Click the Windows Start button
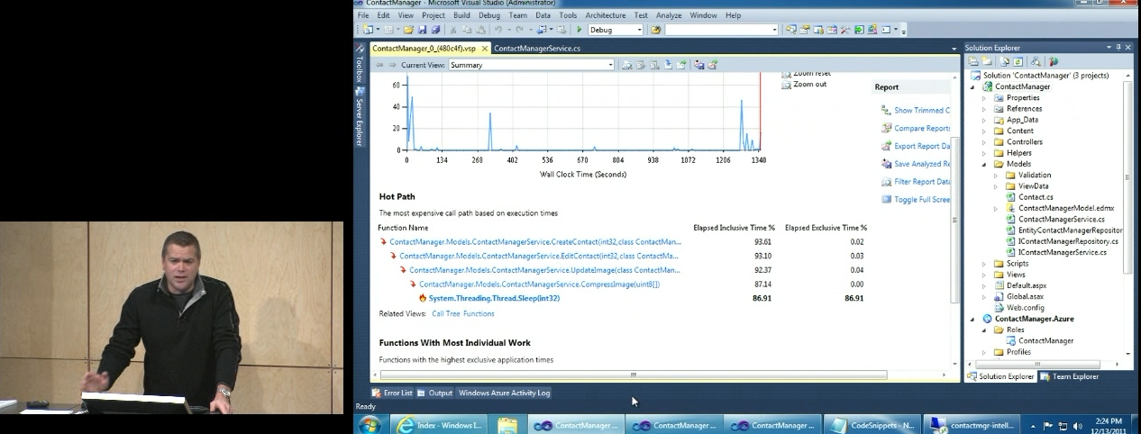1141x434 pixels. click(369, 425)
